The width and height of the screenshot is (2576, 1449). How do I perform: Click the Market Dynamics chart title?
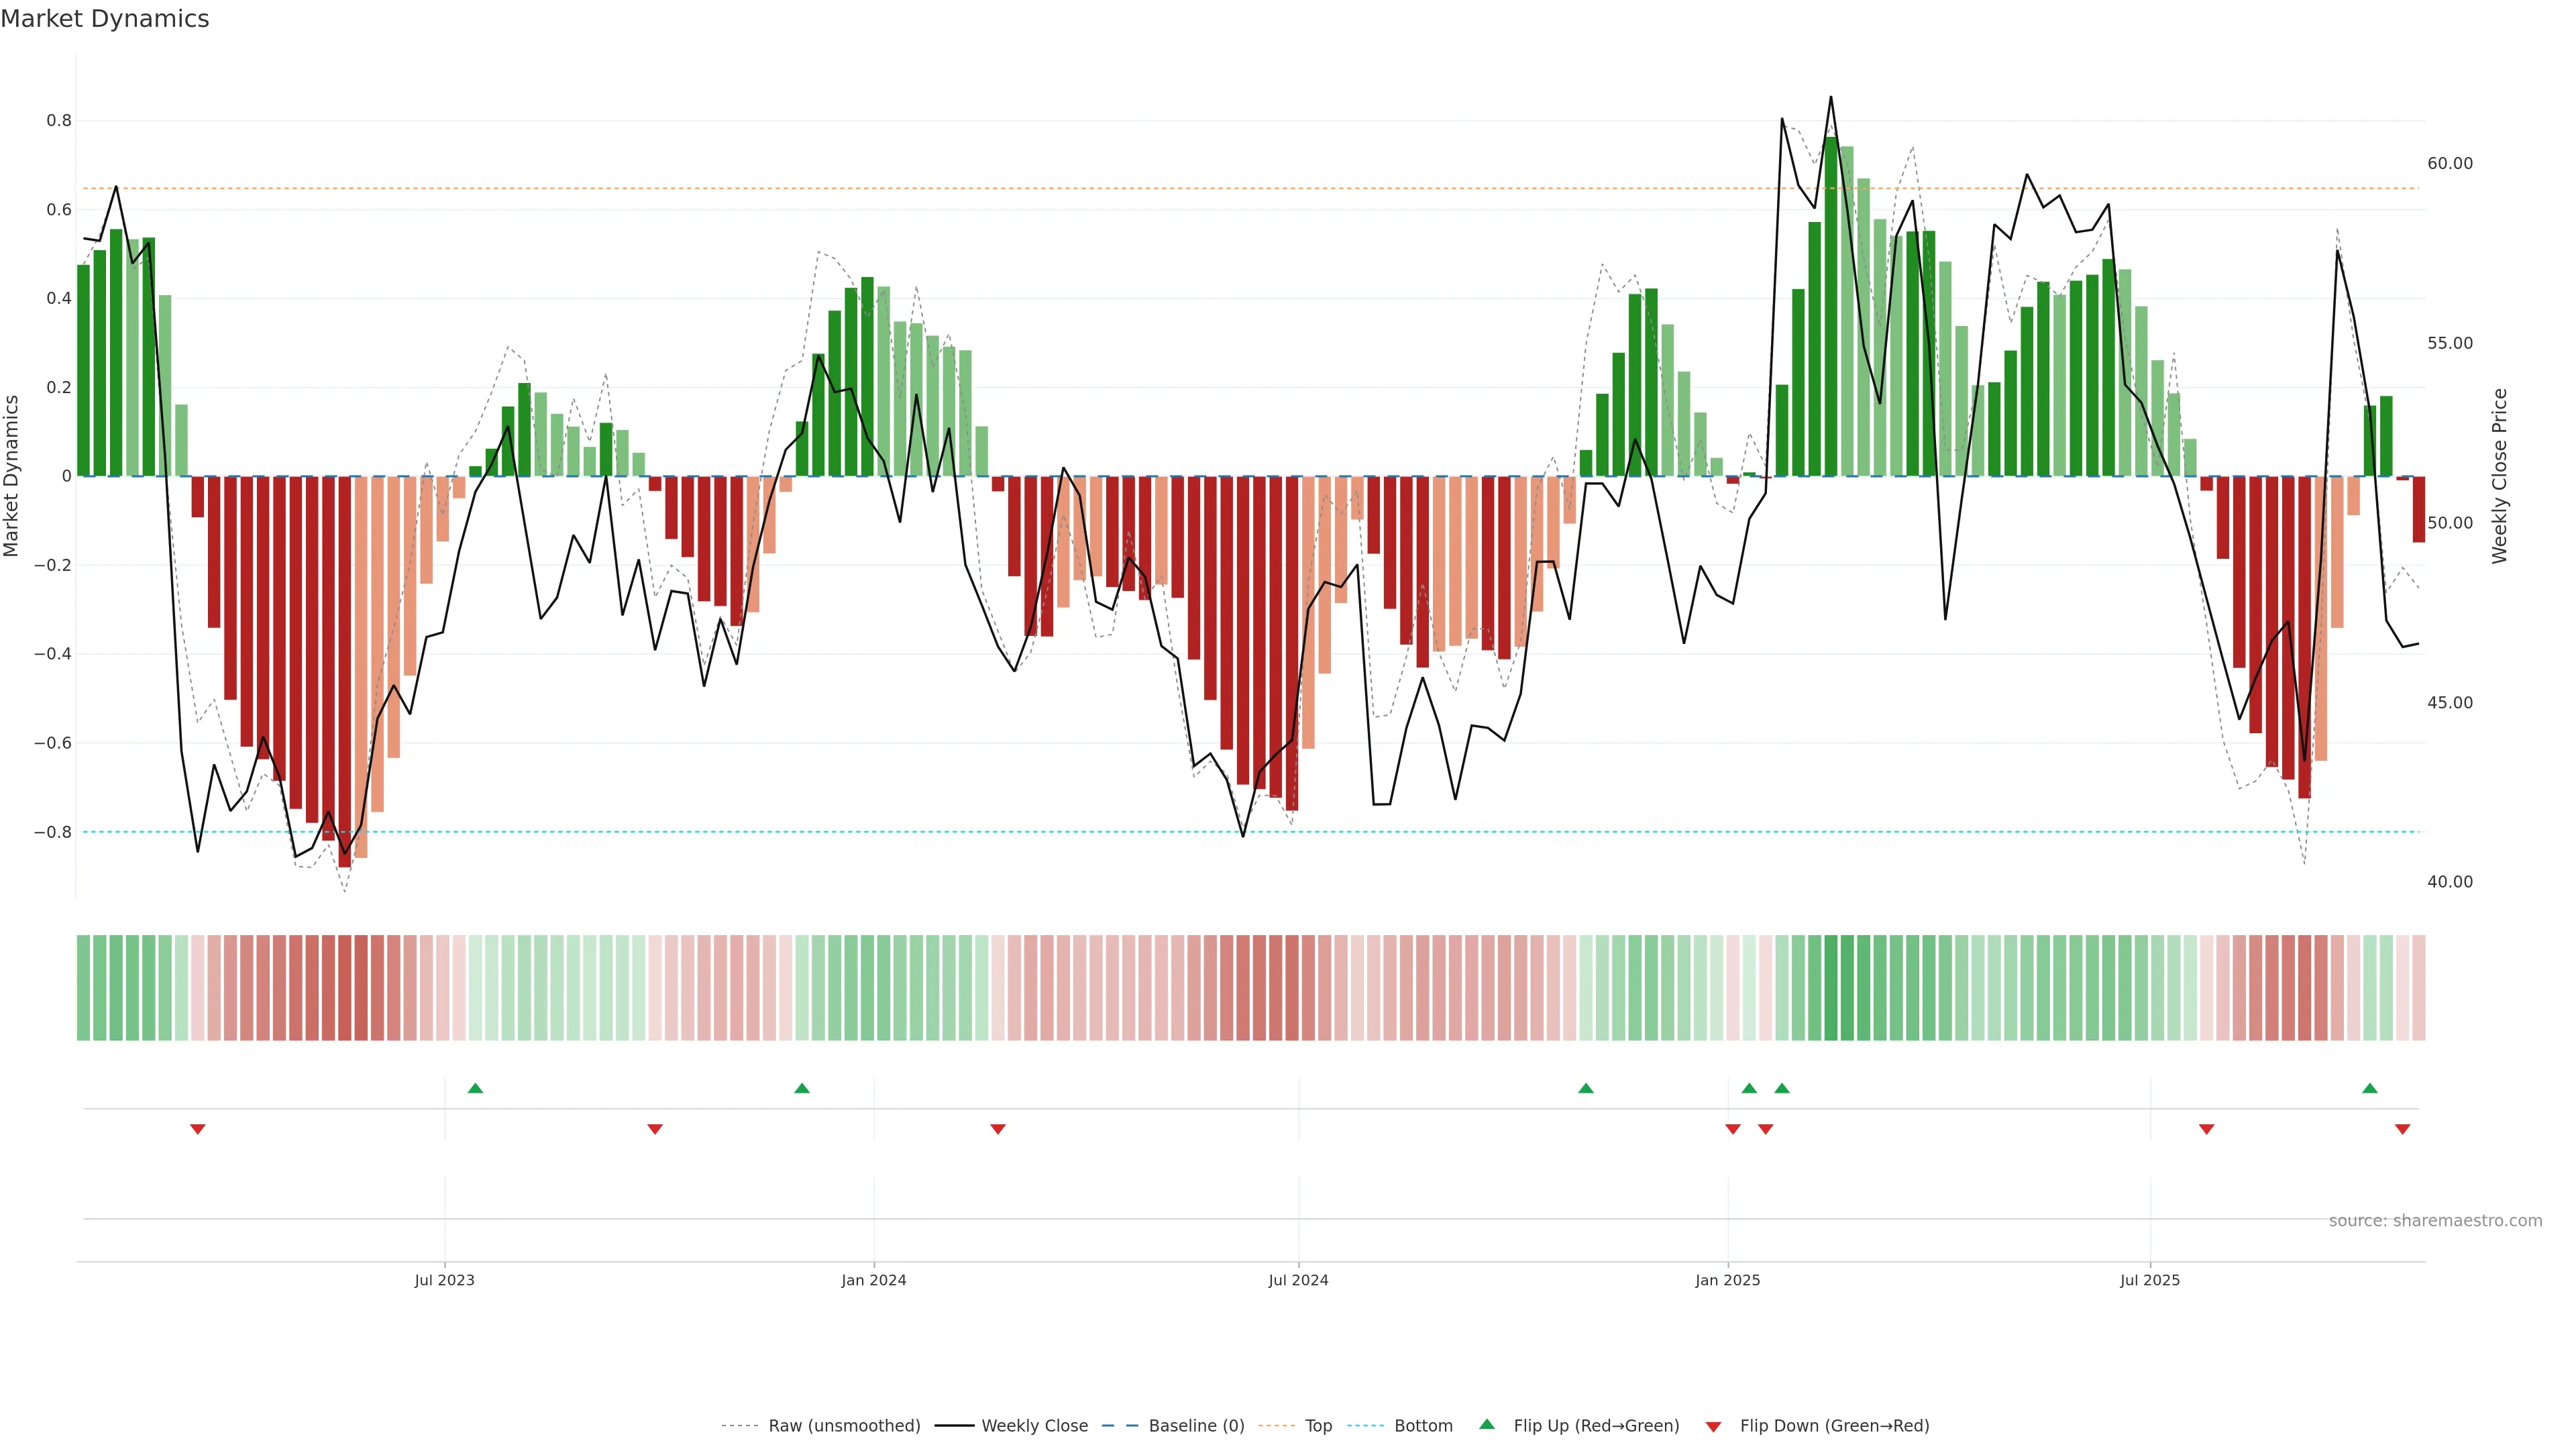(105, 19)
